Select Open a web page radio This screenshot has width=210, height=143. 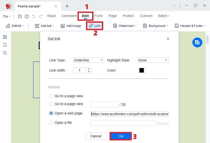51,113
